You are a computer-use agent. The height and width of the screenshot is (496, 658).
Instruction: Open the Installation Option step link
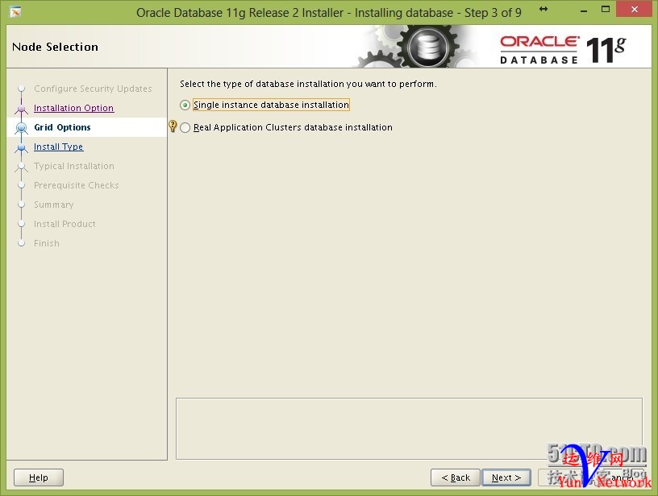[73, 108]
